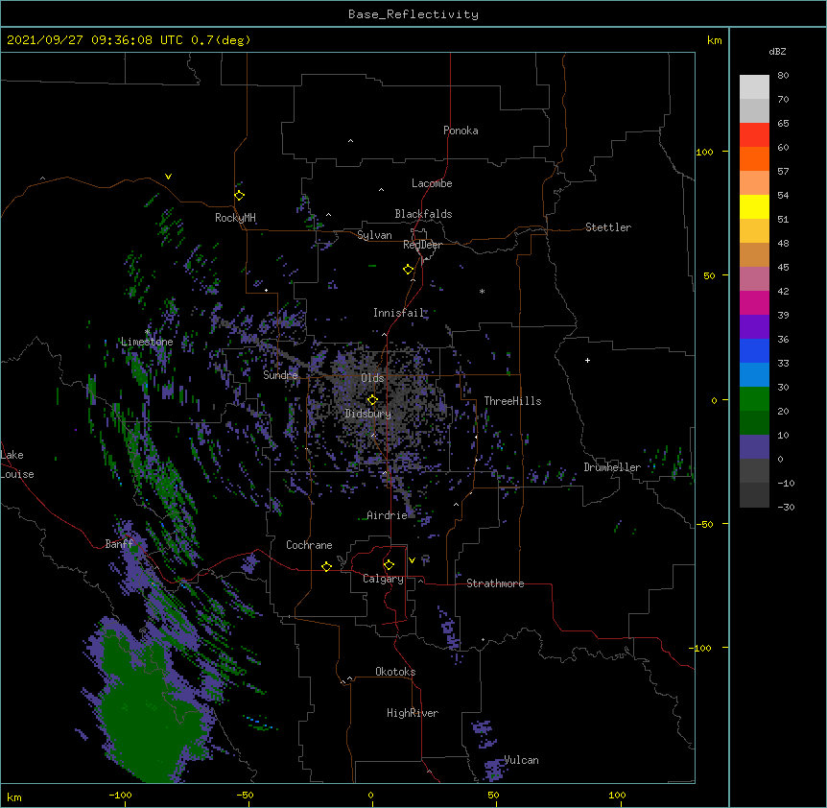Click the yellow V marker northwest of RockyMH
Image resolution: width=827 pixels, height=808 pixels.
[x=168, y=177]
